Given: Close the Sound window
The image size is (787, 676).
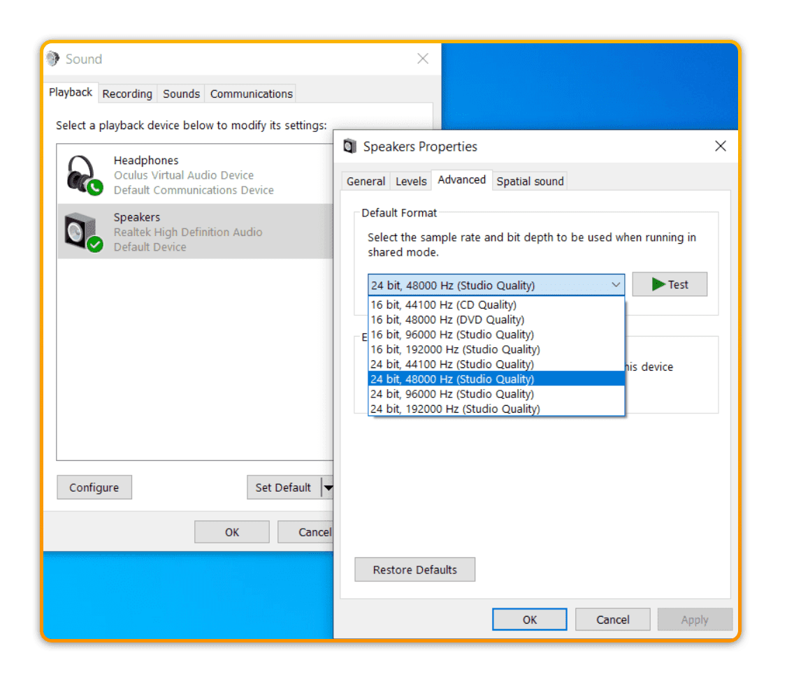Looking at the screenshot, I should (423, 59).
